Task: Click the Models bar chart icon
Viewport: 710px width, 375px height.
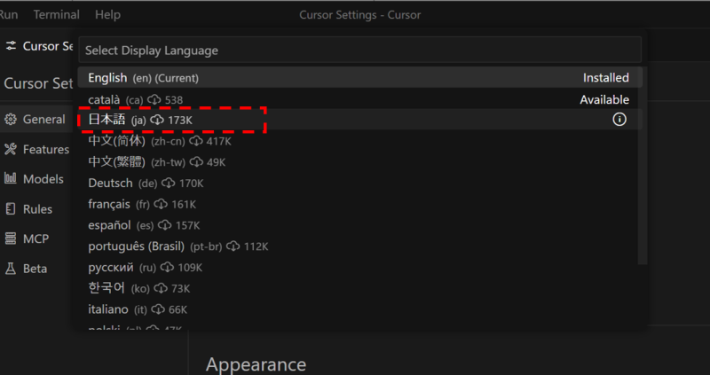Action: [11, 179]
